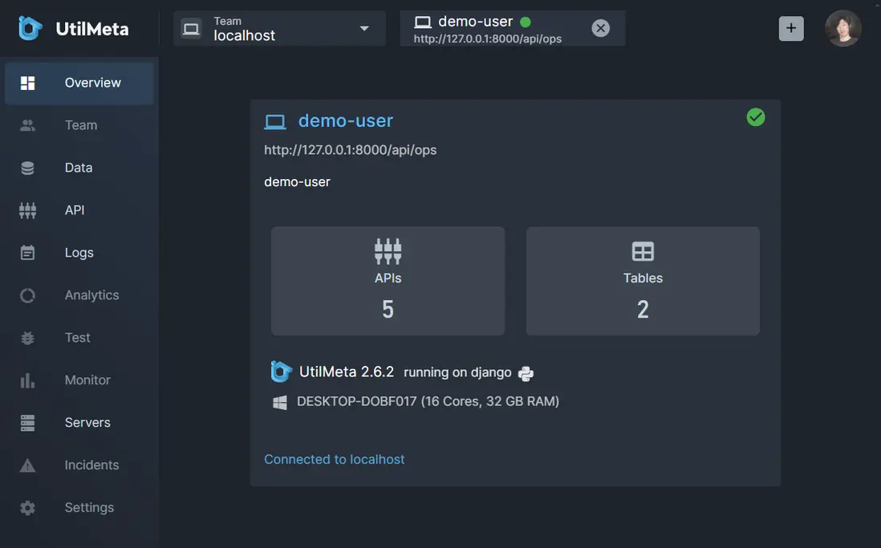Select the Data sidebar icon
The image size is (881, 548).
(26, 167)
